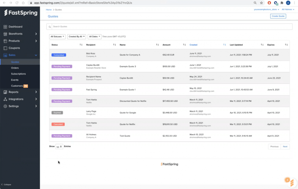Click the Settings gear icon

point(5,106)
